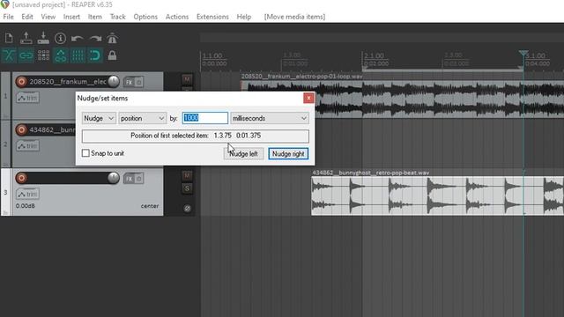Click track 3 volume knob
The image size is (564, 317).
[114, 178]
